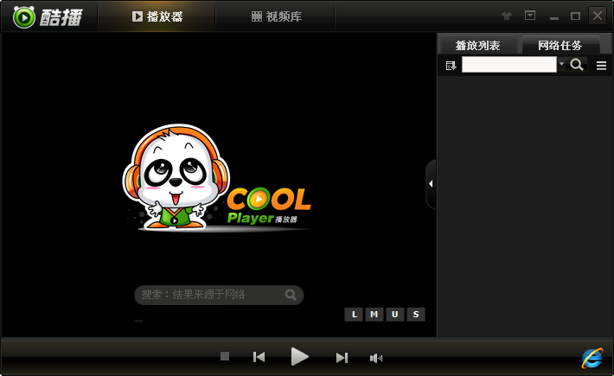Viewport: 614px width, 376px height.
Task: Click the playlist search magnifier
Action: (577, 65)
